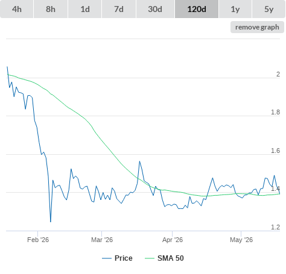Click the late-March price spike peak
The width and height of the screenshot is (286, 274).
pyautogui.click(x=139, y=161)
